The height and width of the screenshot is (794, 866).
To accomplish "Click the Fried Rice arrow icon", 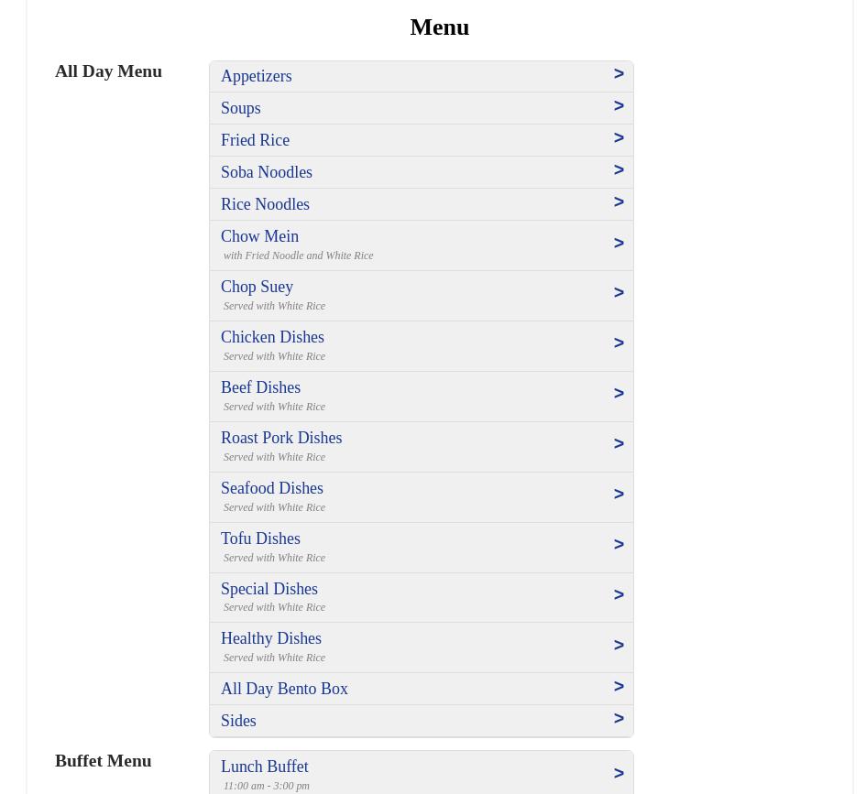I will [x=619, y=138].
